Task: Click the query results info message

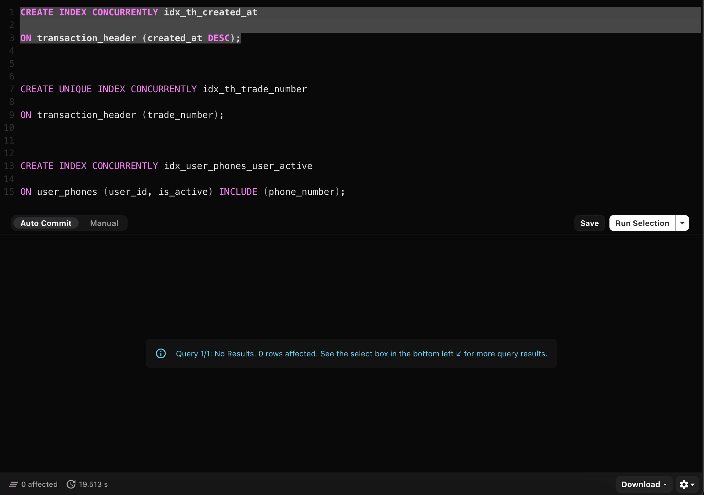Action: point(361,353)
